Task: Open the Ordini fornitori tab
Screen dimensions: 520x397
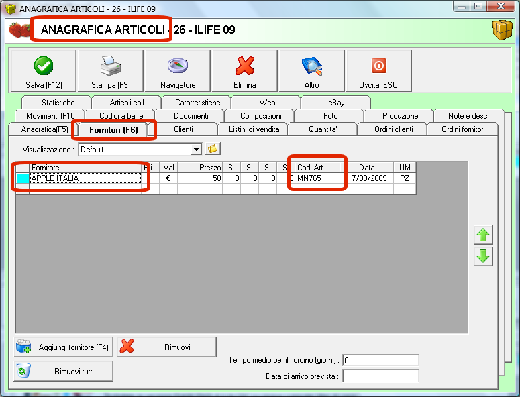Action: [x=463, y=129]
